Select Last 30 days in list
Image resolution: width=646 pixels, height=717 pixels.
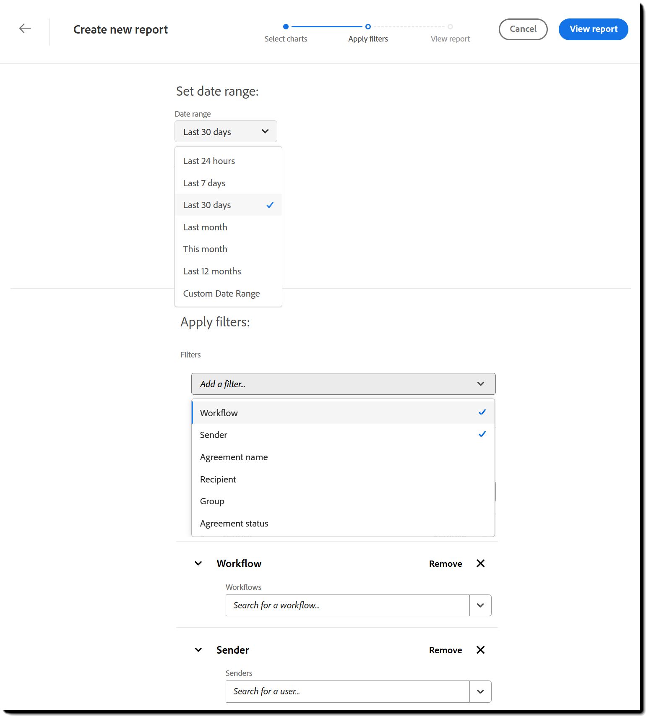point(228,205)
